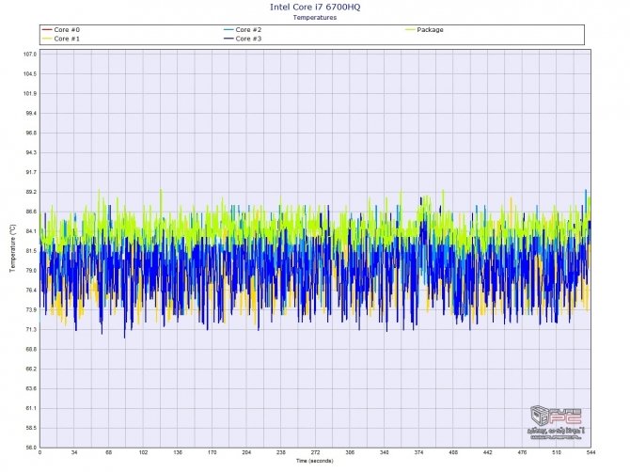Click the 56.0 y-axis value
630x472 pixels.
30,448
